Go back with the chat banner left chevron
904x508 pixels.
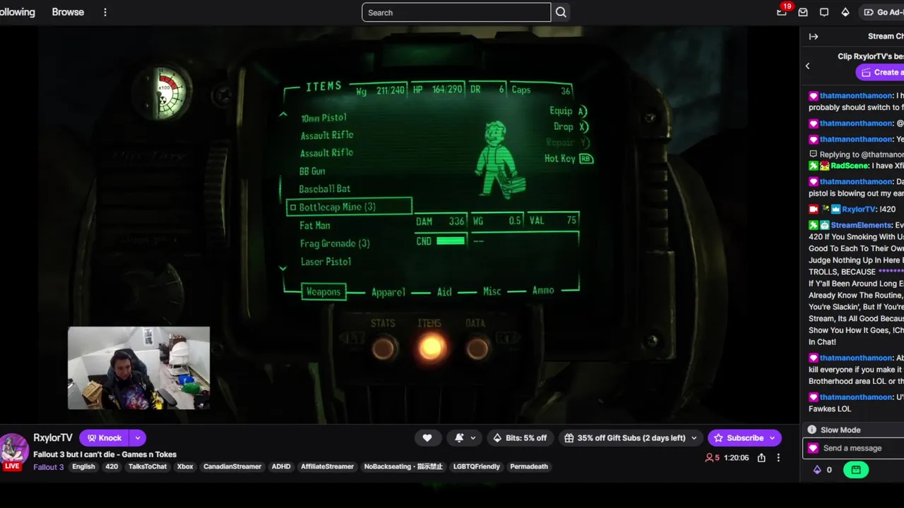pos(808,66)
